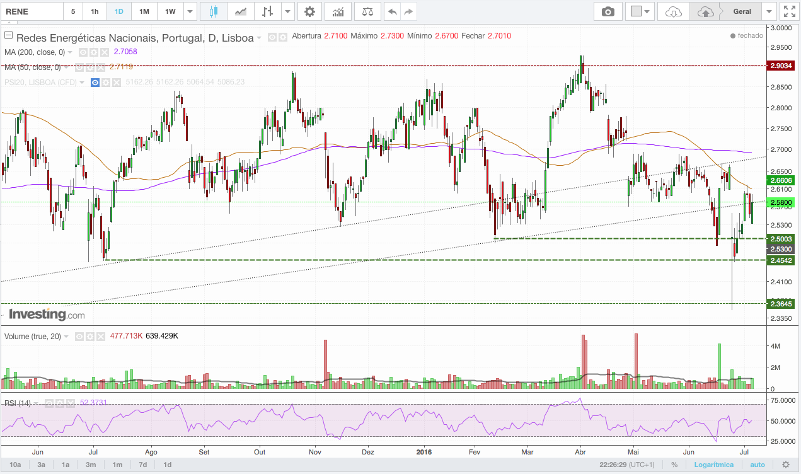Image resolution: width=801 pixels, height=474 pixels.
Task: Remove the PSI20 comparison
Action: point(117,83)
